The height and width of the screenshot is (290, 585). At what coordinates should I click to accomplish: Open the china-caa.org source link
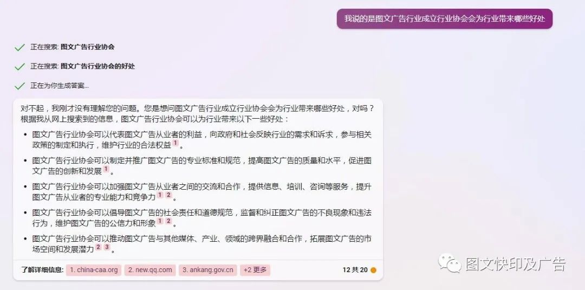pyautogui.click(x=94, y=270)
